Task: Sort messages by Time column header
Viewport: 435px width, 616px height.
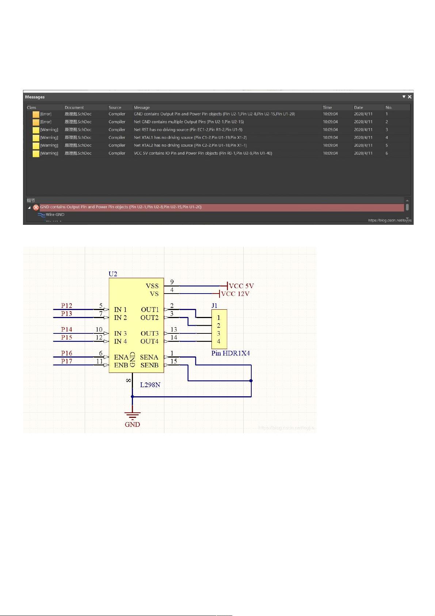Action: [327, 107]
